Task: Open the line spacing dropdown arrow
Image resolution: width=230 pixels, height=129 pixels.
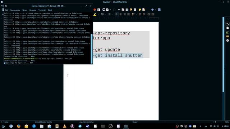Action: [136, 14]
